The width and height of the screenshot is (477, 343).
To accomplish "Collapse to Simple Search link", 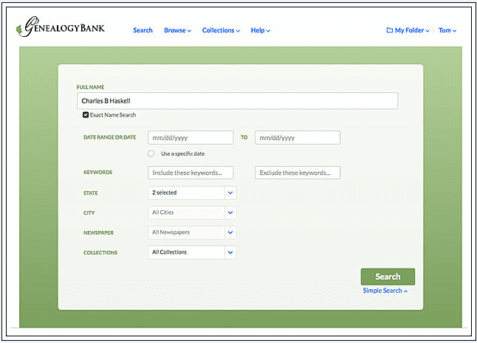I will 385,291.
